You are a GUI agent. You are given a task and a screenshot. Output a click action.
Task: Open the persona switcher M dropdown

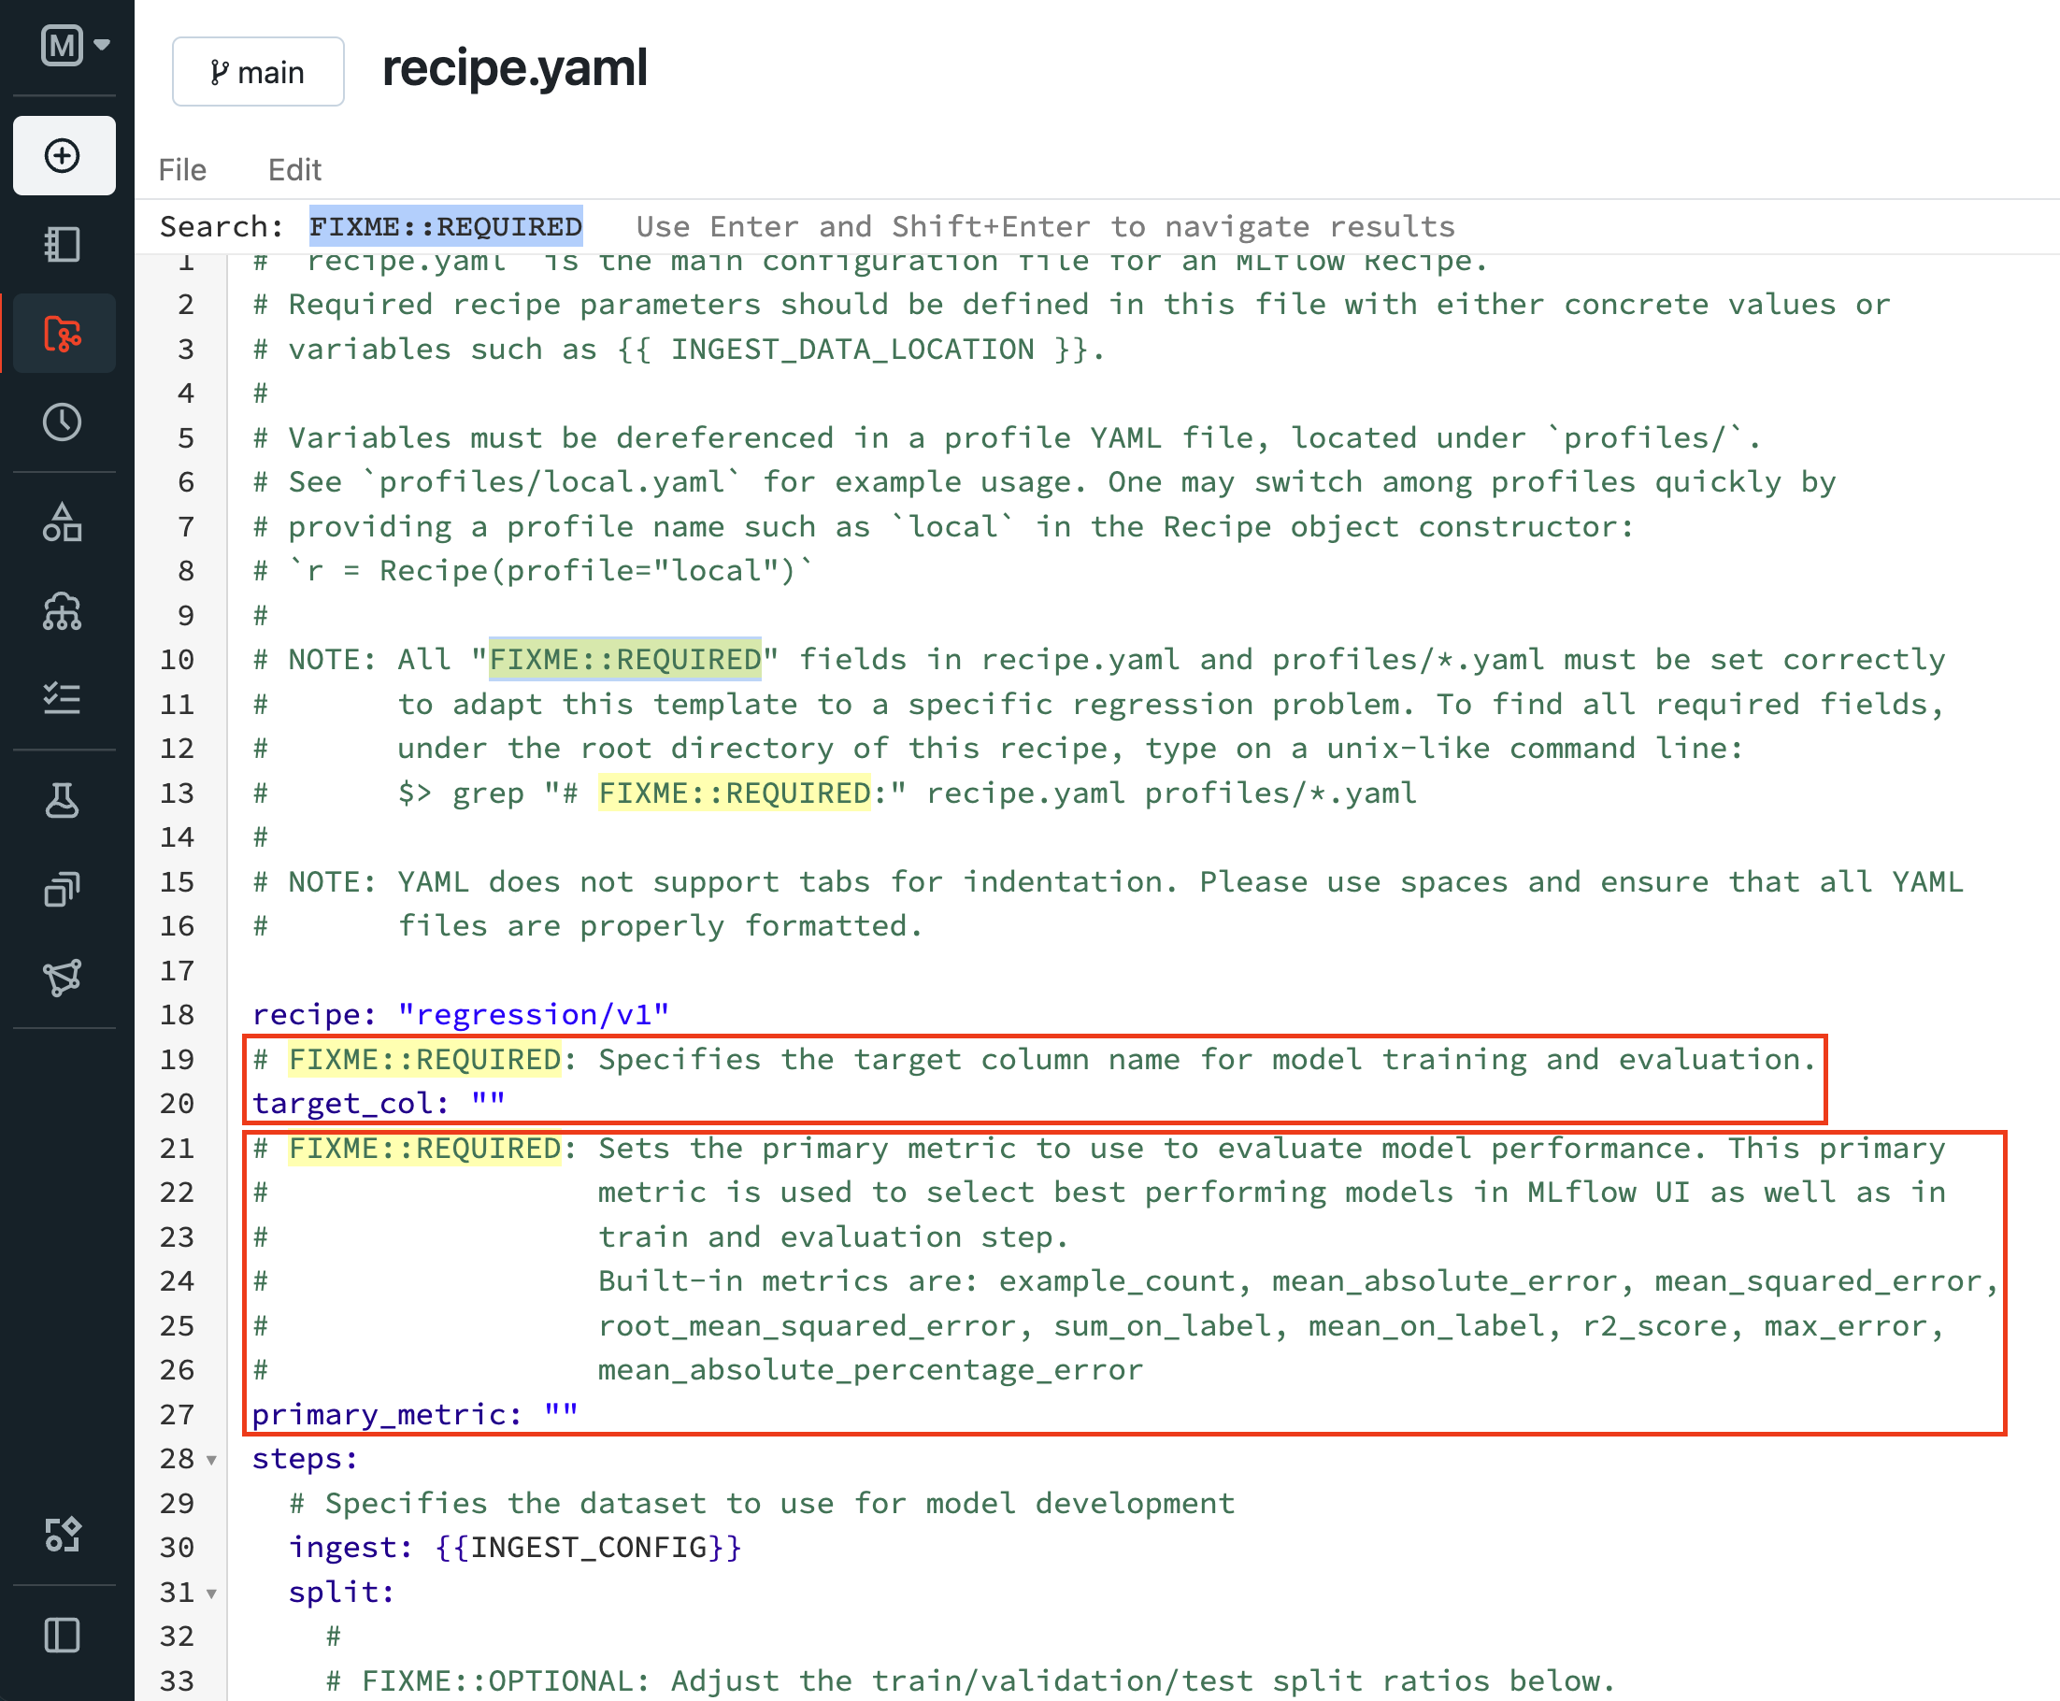tap(75, 45)
